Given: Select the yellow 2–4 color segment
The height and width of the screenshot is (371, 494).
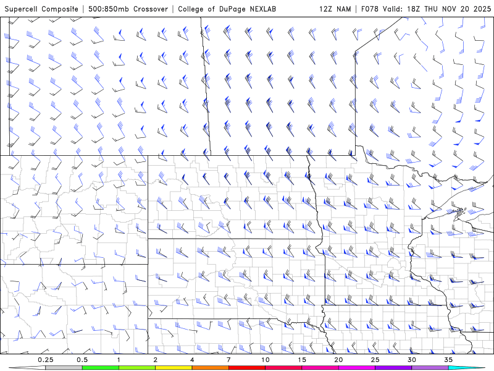Looking at the screenshot, I should 174,368.
